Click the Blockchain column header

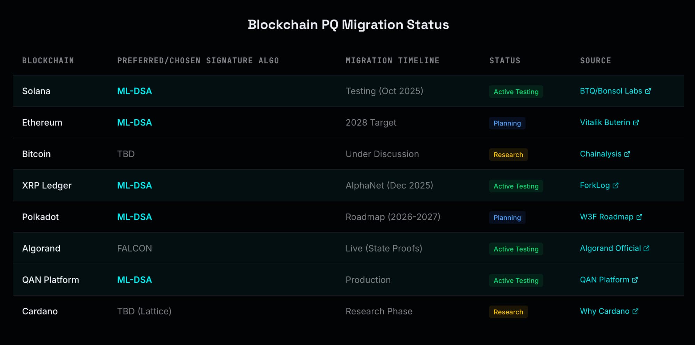click(x=48, y=61)
